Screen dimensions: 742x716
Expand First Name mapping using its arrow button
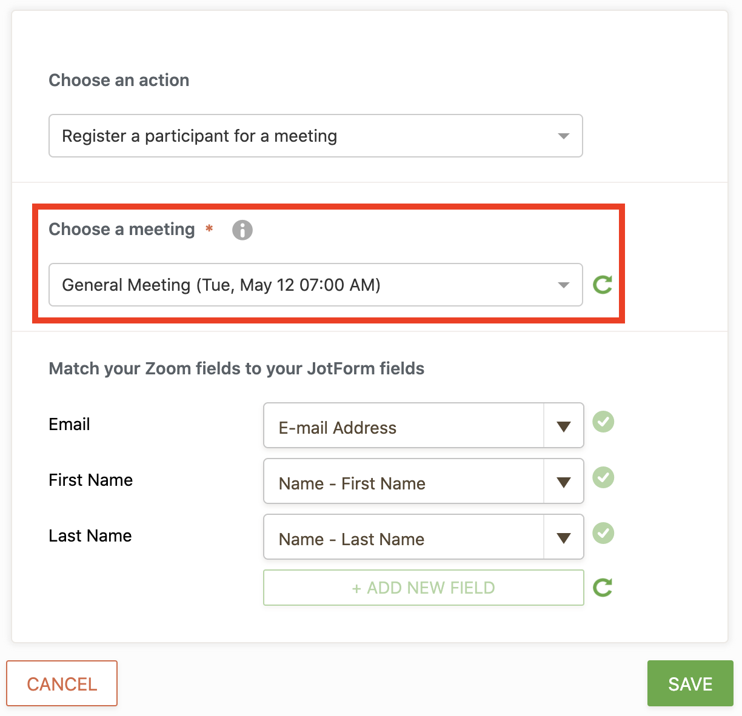[564, 482]
